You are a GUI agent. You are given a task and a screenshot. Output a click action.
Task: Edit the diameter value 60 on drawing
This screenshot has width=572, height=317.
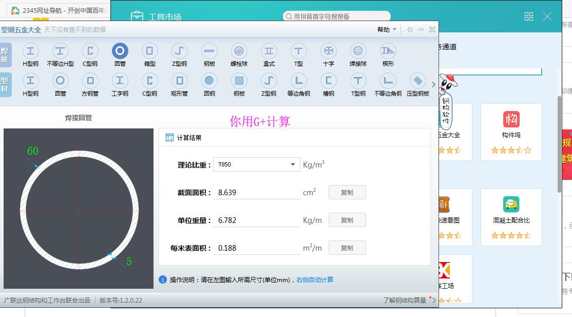(x=33, y=151)
